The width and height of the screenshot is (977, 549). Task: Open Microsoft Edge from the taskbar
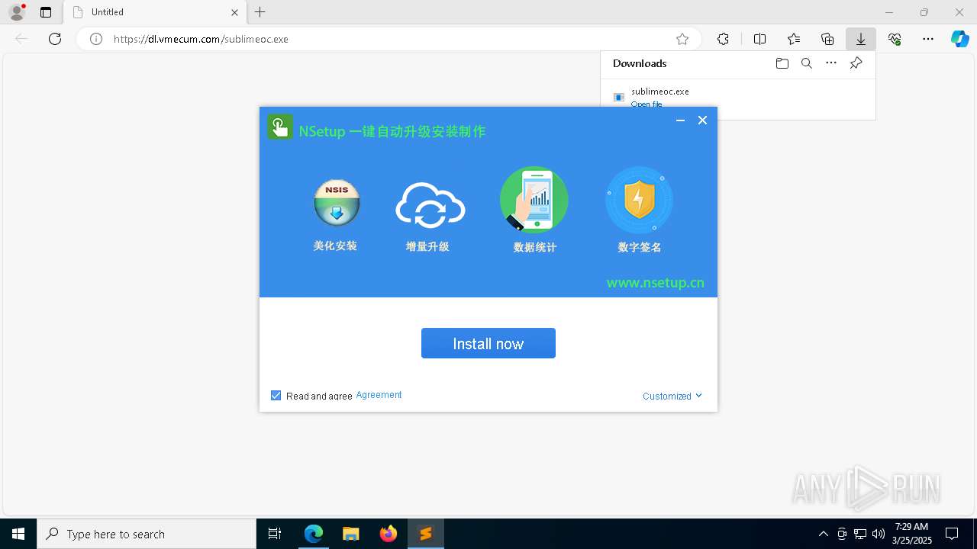click(314, 534)
